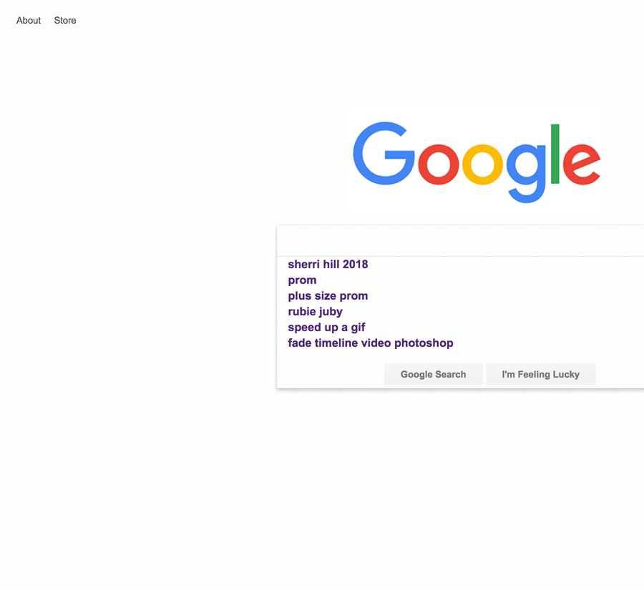Click the lowercase blue 'g' in logo
The width and height of the screenshot is (644, 590).
pyautogui.click(x=527, y=173)
